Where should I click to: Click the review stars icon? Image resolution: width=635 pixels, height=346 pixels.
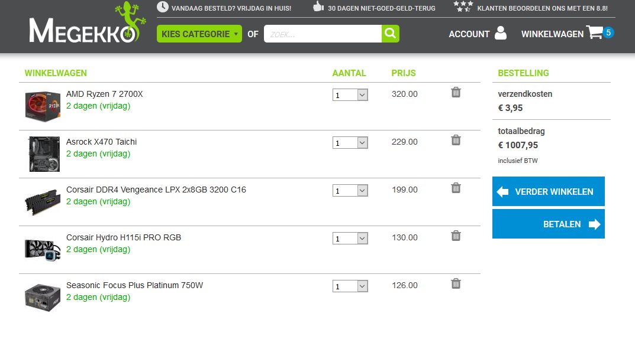coord(463,6)
